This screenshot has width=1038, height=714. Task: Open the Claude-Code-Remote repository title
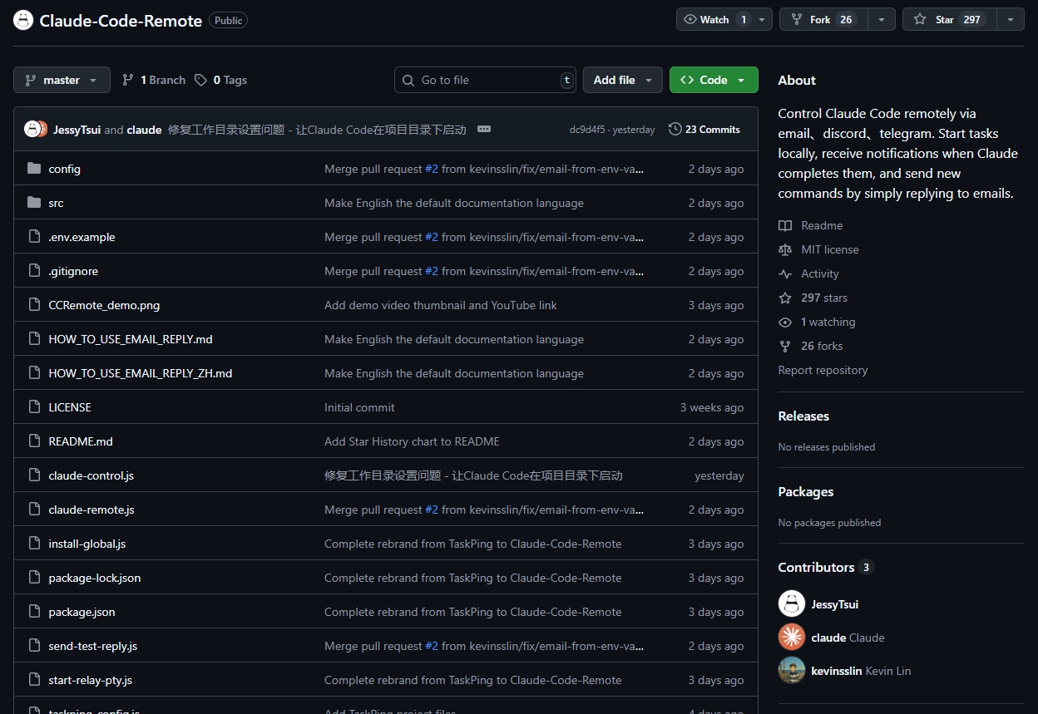tap(121, 21)
